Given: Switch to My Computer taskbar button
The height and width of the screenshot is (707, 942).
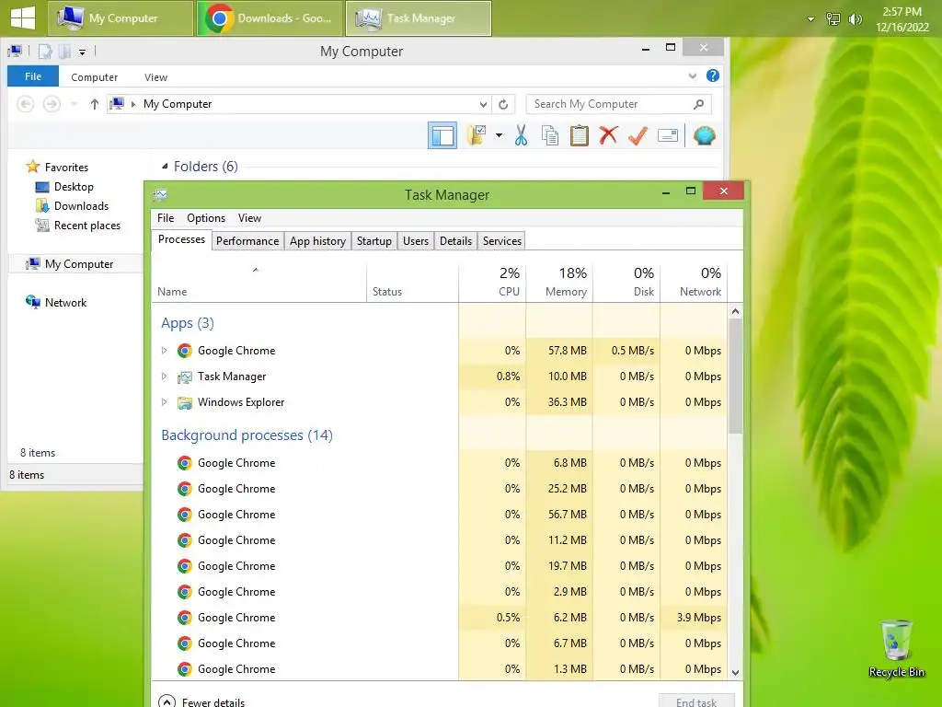Looking at the screenshot, I should click(x=121, y=18).
